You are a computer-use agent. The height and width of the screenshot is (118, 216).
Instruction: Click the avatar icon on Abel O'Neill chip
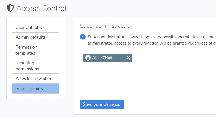pyautogui.click(x=88, y=58)
